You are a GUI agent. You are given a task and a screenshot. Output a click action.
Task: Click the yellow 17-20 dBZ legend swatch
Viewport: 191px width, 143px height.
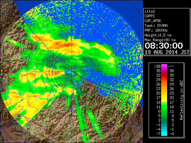[164, 98]
